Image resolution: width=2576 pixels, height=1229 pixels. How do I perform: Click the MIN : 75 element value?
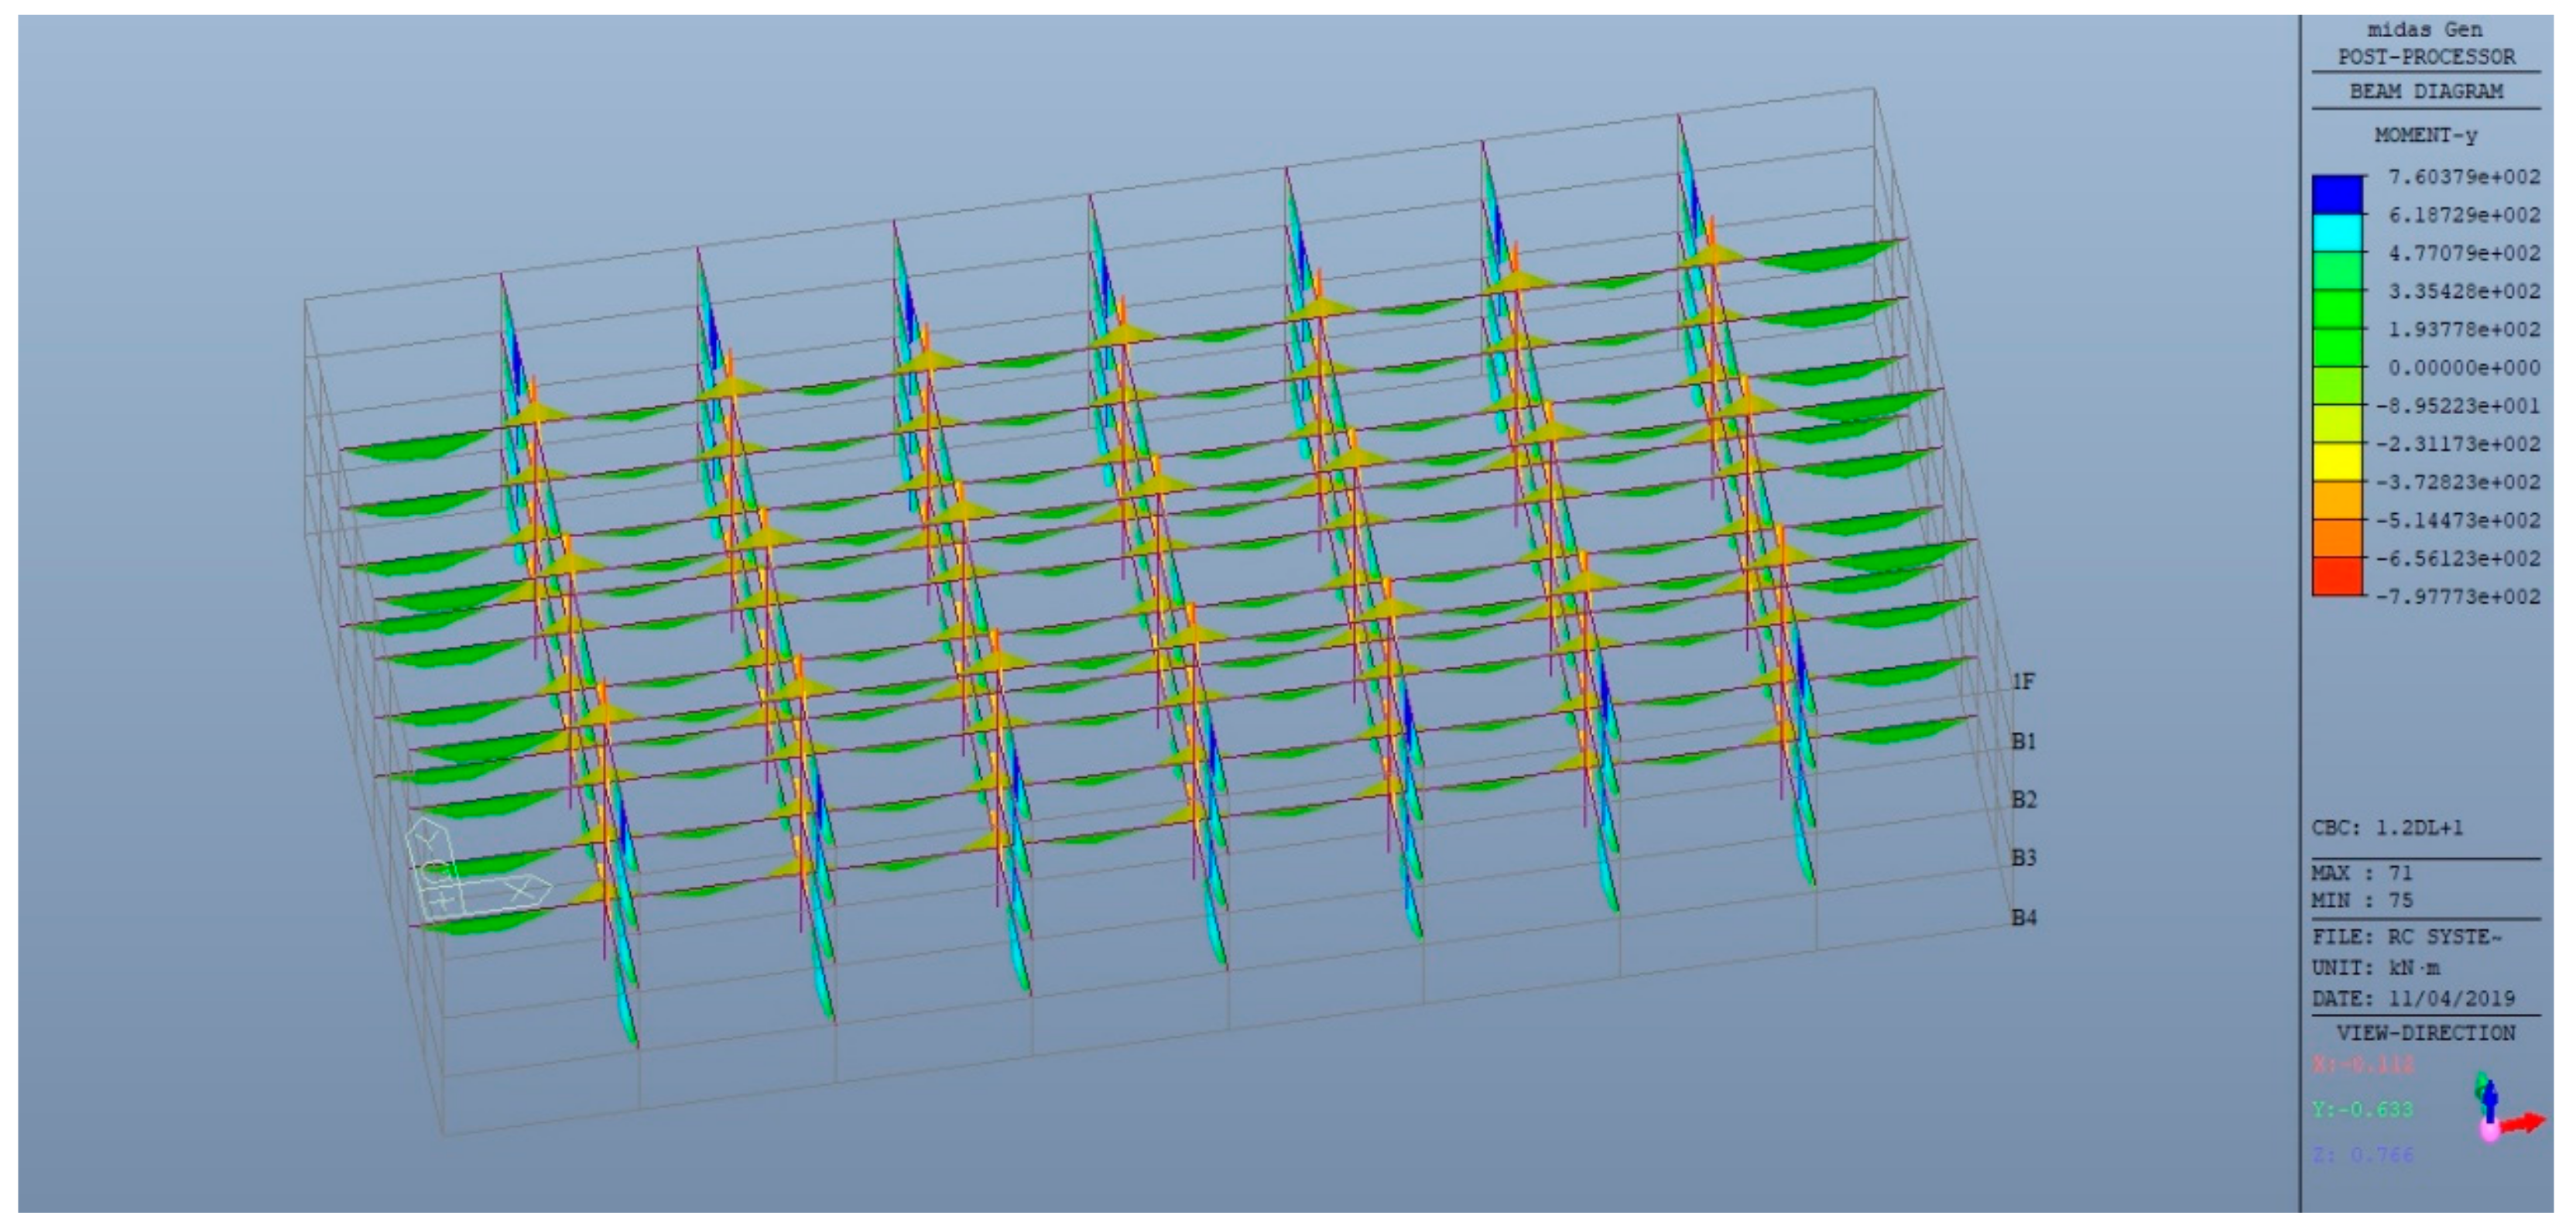coord(2362,900)
